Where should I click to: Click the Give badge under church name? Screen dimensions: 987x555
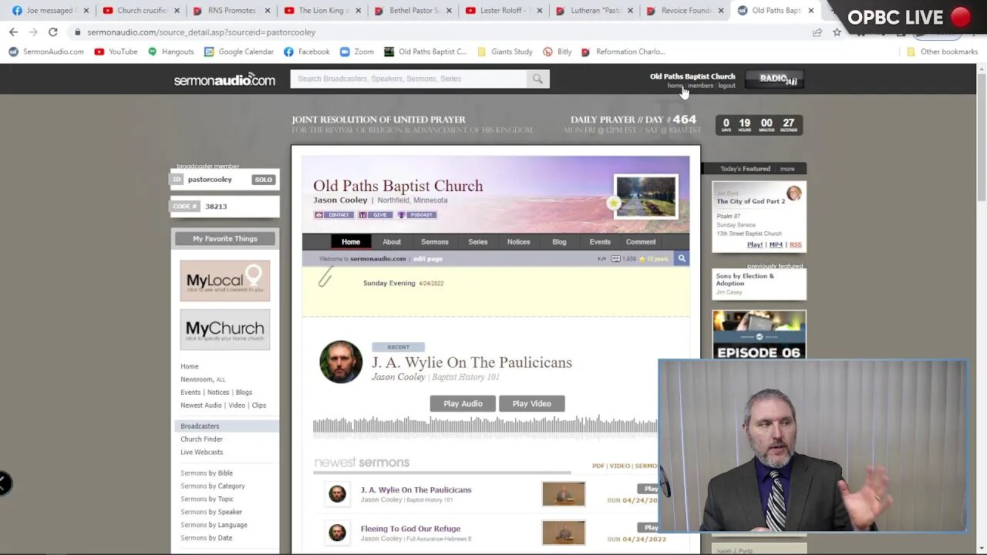point(376,215)
